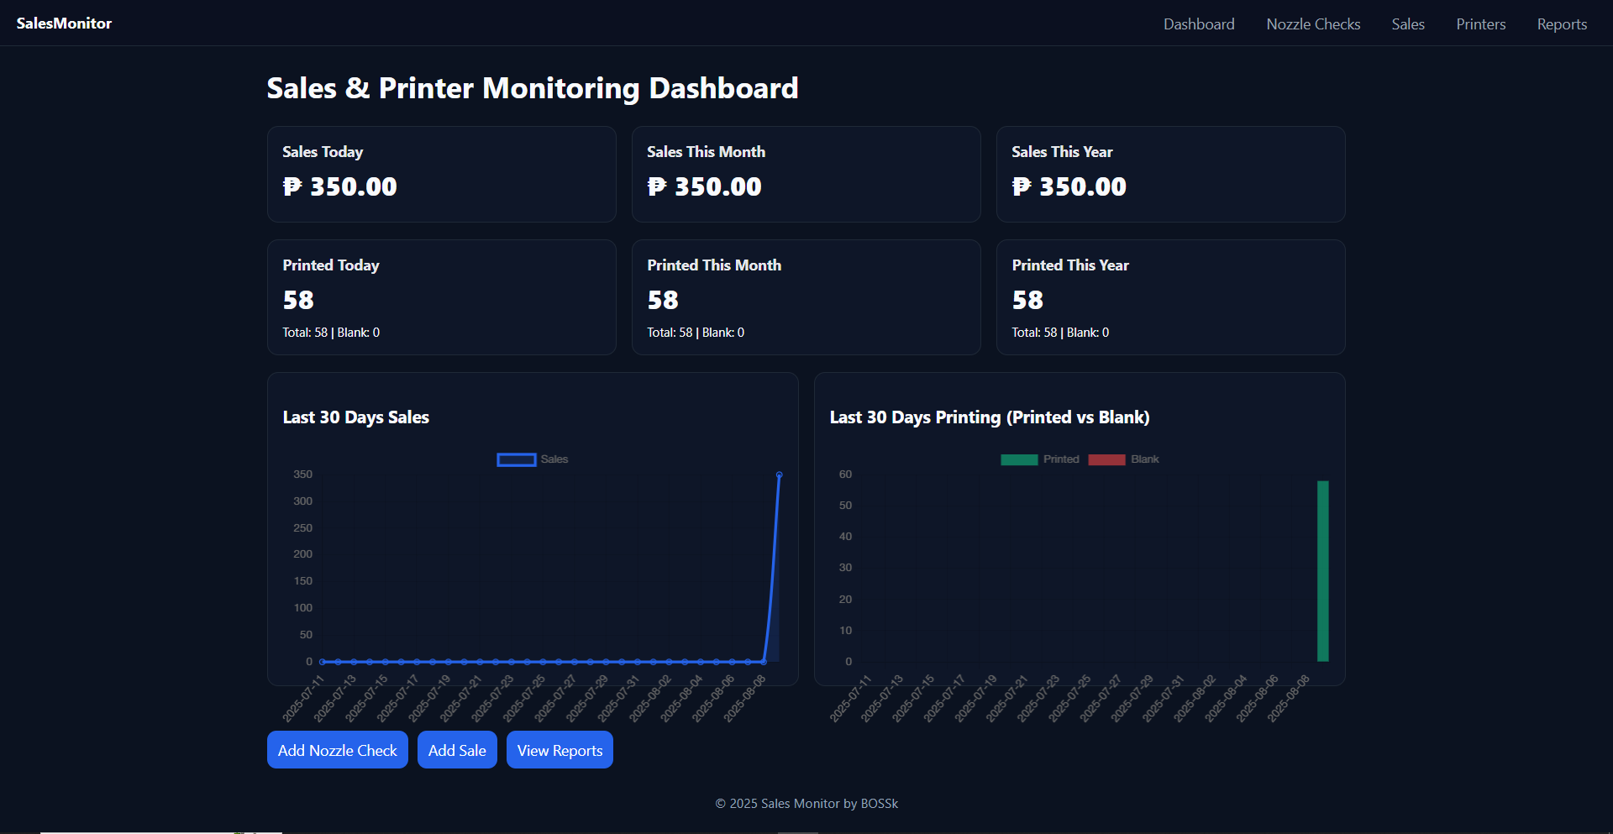Toggle visibility of the Blank dataset
This screenshot has width=1613, height=834.
(x=1144, y=459)
